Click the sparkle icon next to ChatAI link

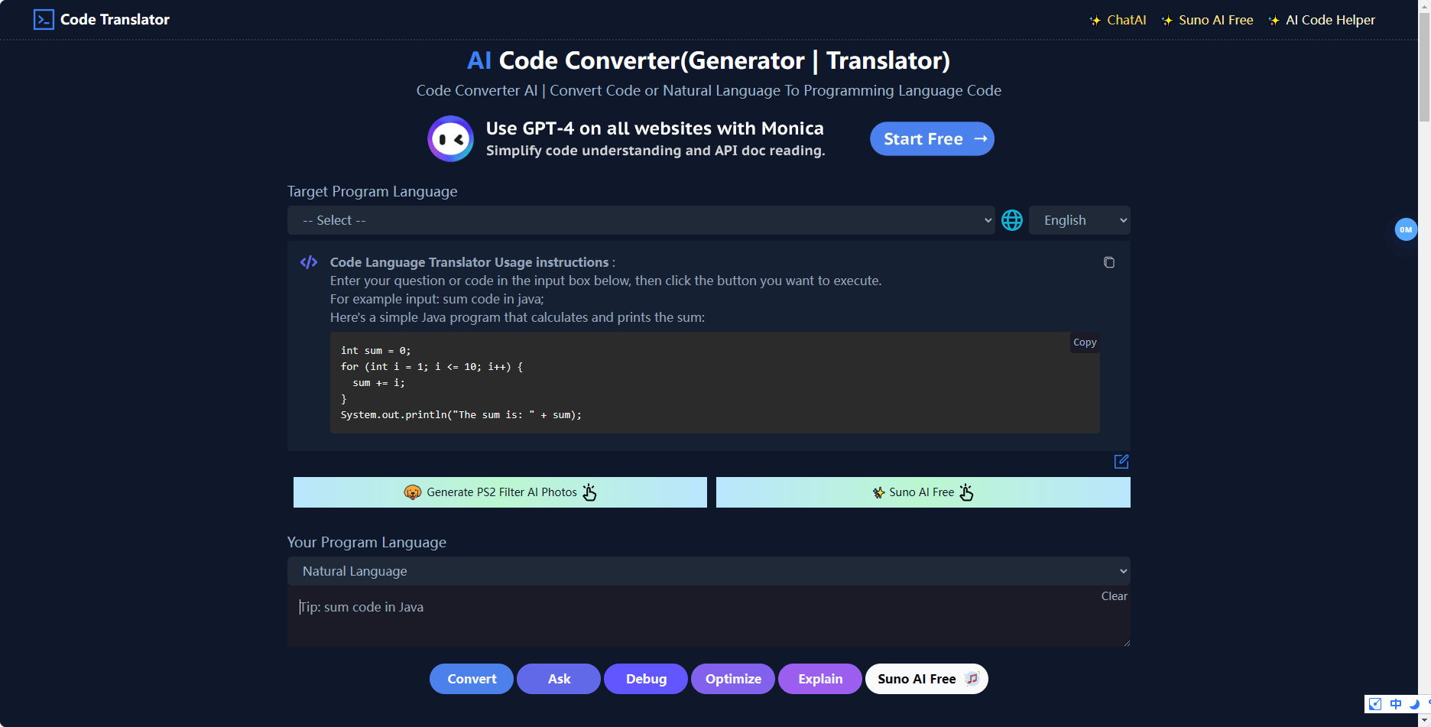coord(1096,20)
